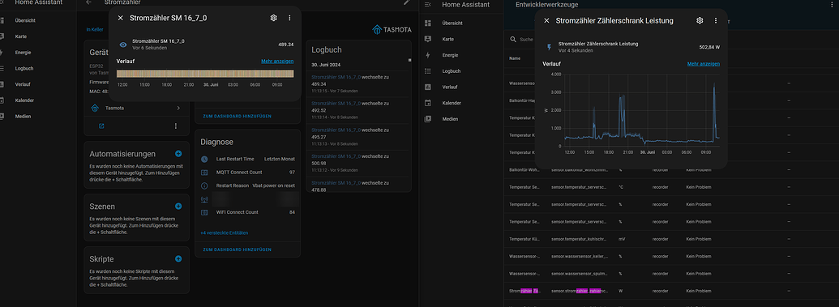Open logbook entry that changed to 495.27

(358, 136)
